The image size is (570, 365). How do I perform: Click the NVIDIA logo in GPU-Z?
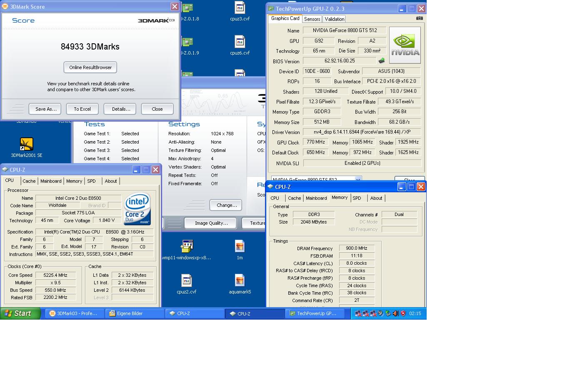405,45
